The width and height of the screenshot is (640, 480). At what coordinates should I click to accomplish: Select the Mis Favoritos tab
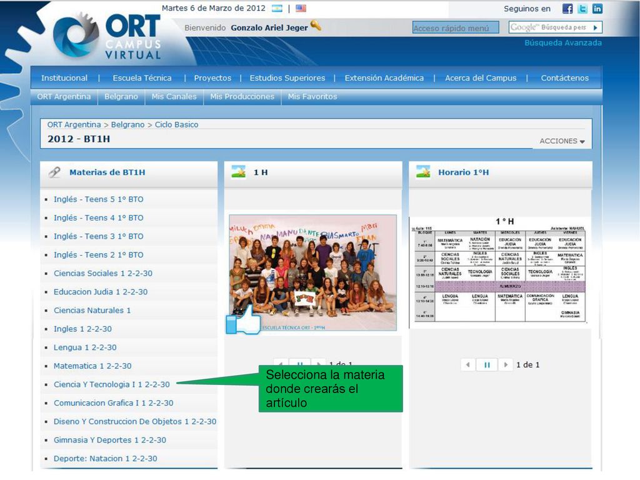pos(312,97)
